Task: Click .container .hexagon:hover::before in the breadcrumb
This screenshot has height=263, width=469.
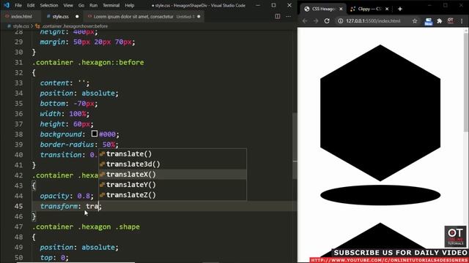Action: coord(75,26)
